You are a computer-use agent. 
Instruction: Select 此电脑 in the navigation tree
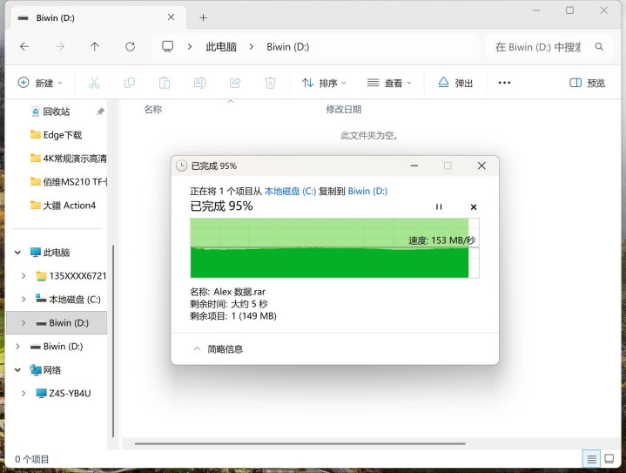[x=57, y=253]
